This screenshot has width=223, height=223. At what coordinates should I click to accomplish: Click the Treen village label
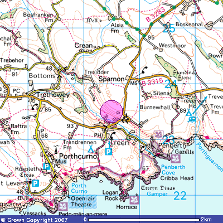pos(119,143)
